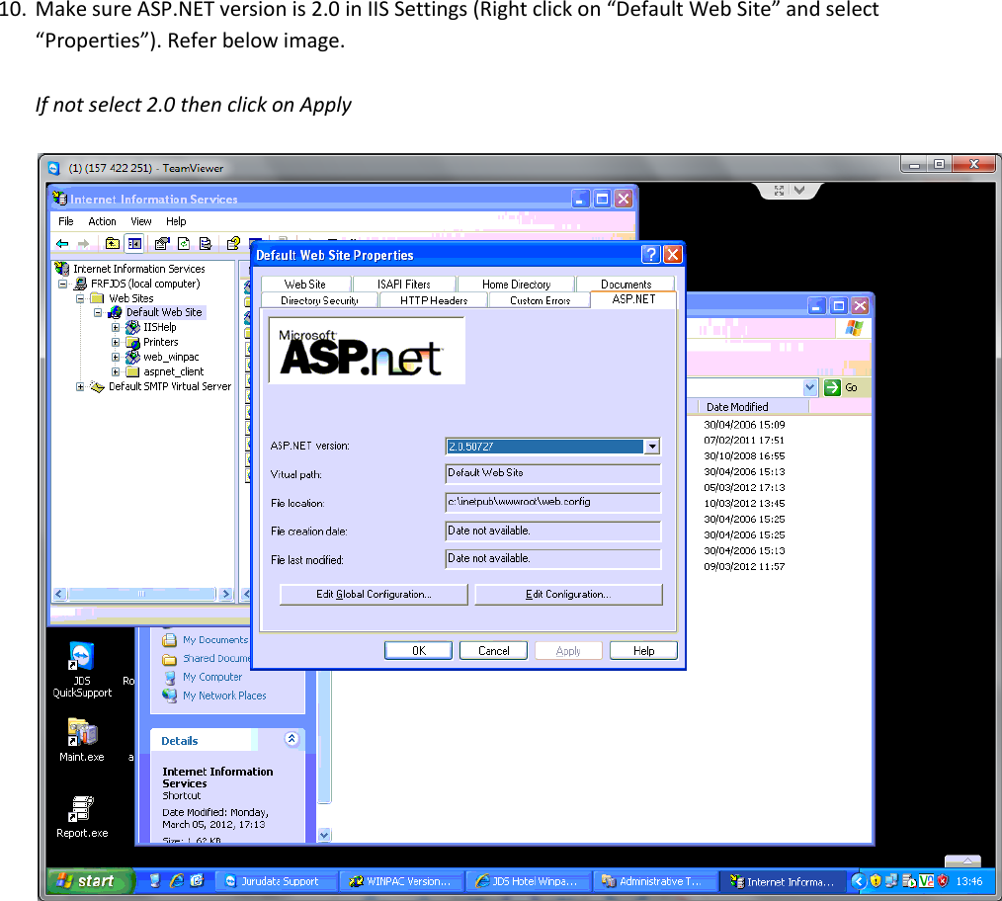Click the Back arrow in IIS toolbar
The height and width of the screenshot is (901, 1002).
click(62, 243)
